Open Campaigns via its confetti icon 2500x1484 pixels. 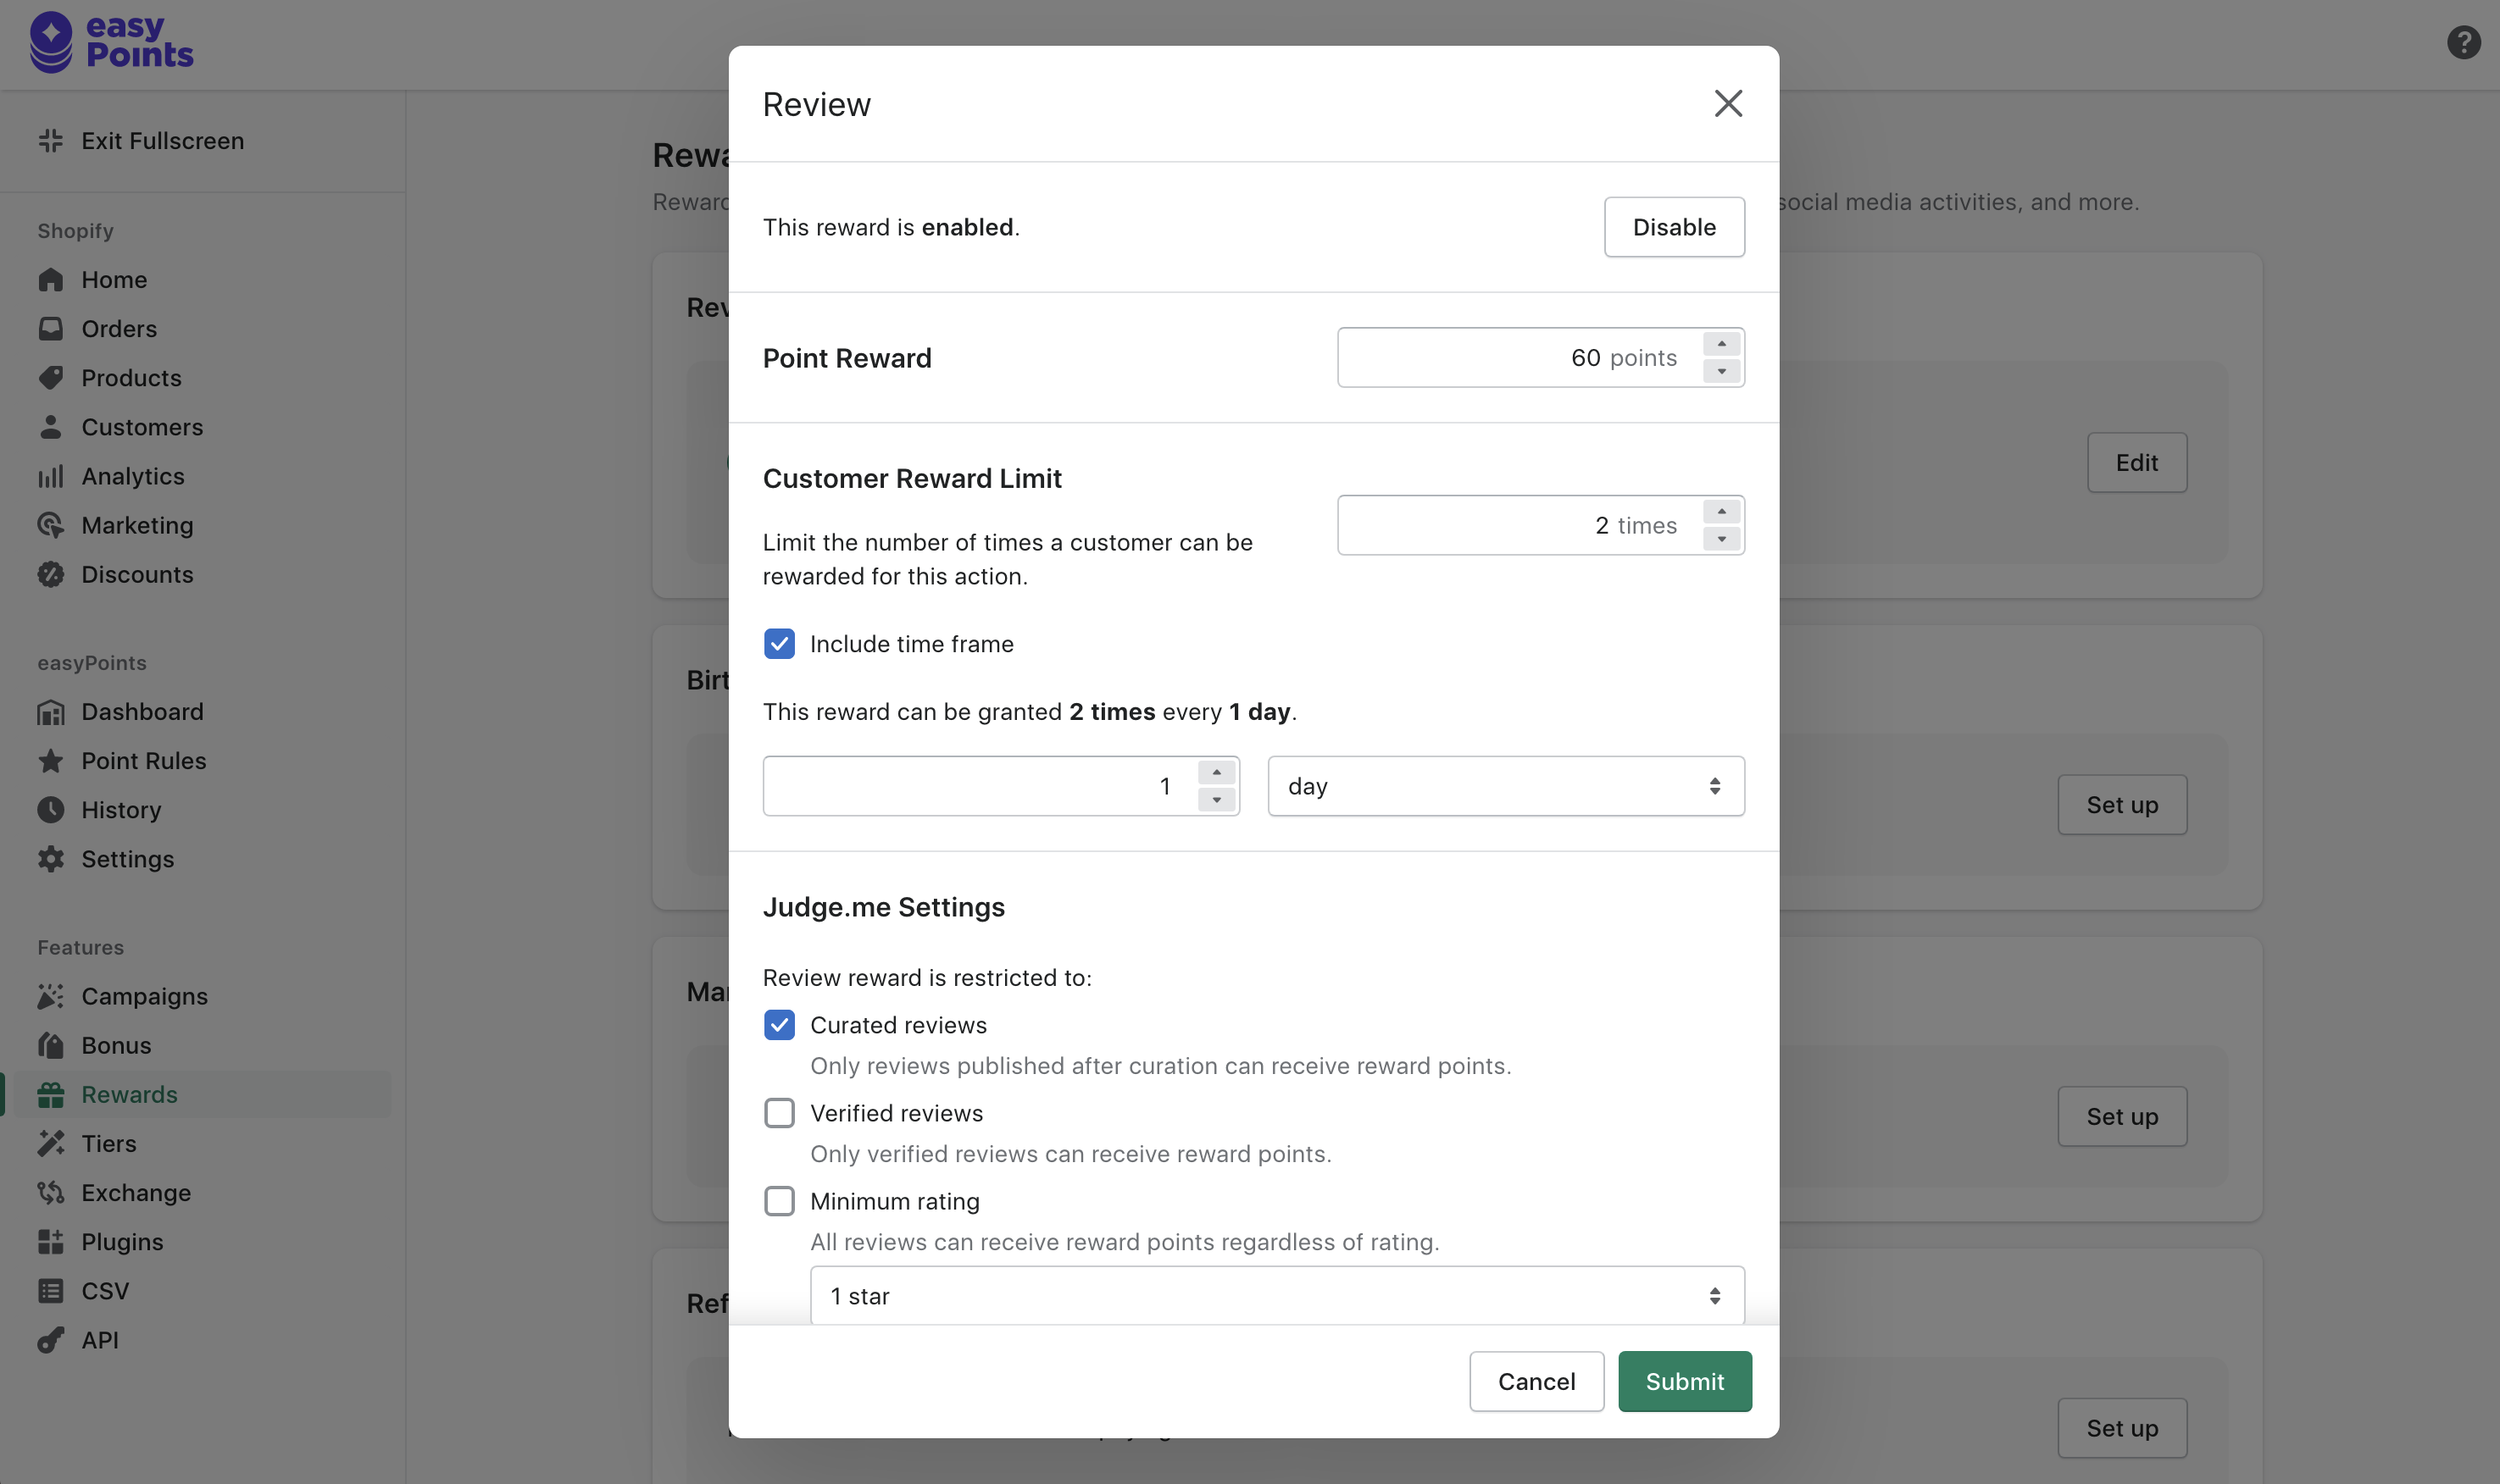point(51,996)
